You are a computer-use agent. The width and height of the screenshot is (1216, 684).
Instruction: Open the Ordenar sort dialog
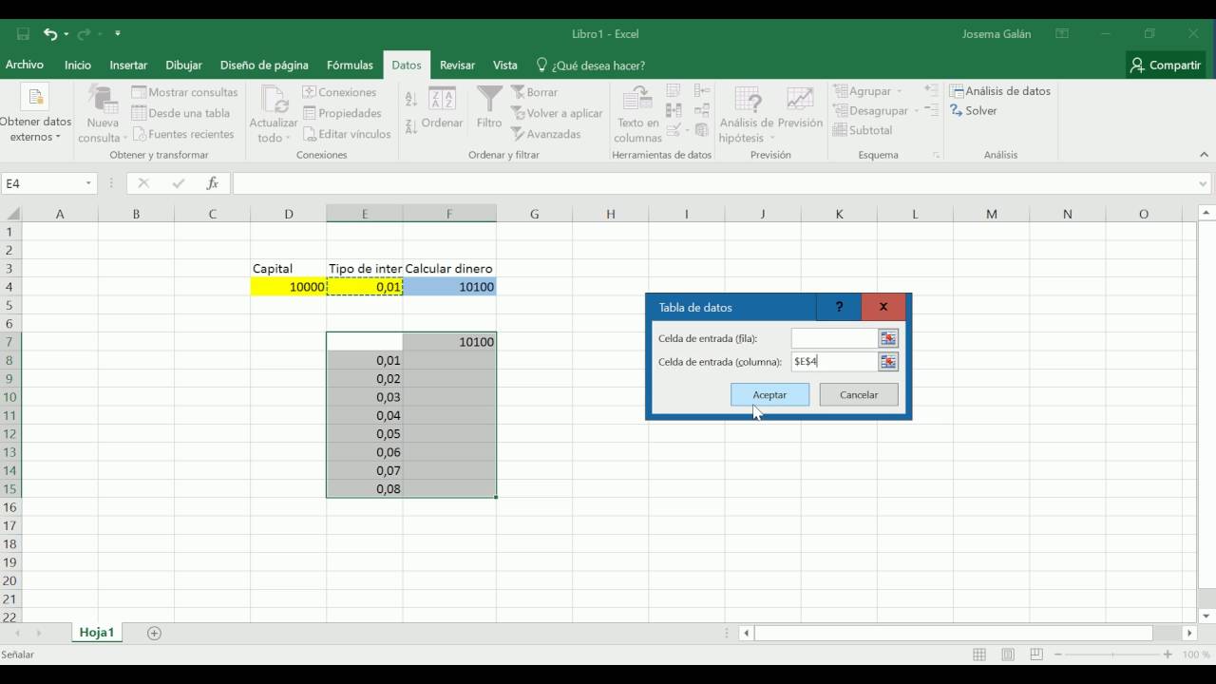click(x=442, y=107)
